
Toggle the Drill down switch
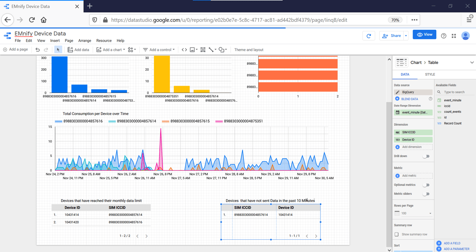[426, 156]
